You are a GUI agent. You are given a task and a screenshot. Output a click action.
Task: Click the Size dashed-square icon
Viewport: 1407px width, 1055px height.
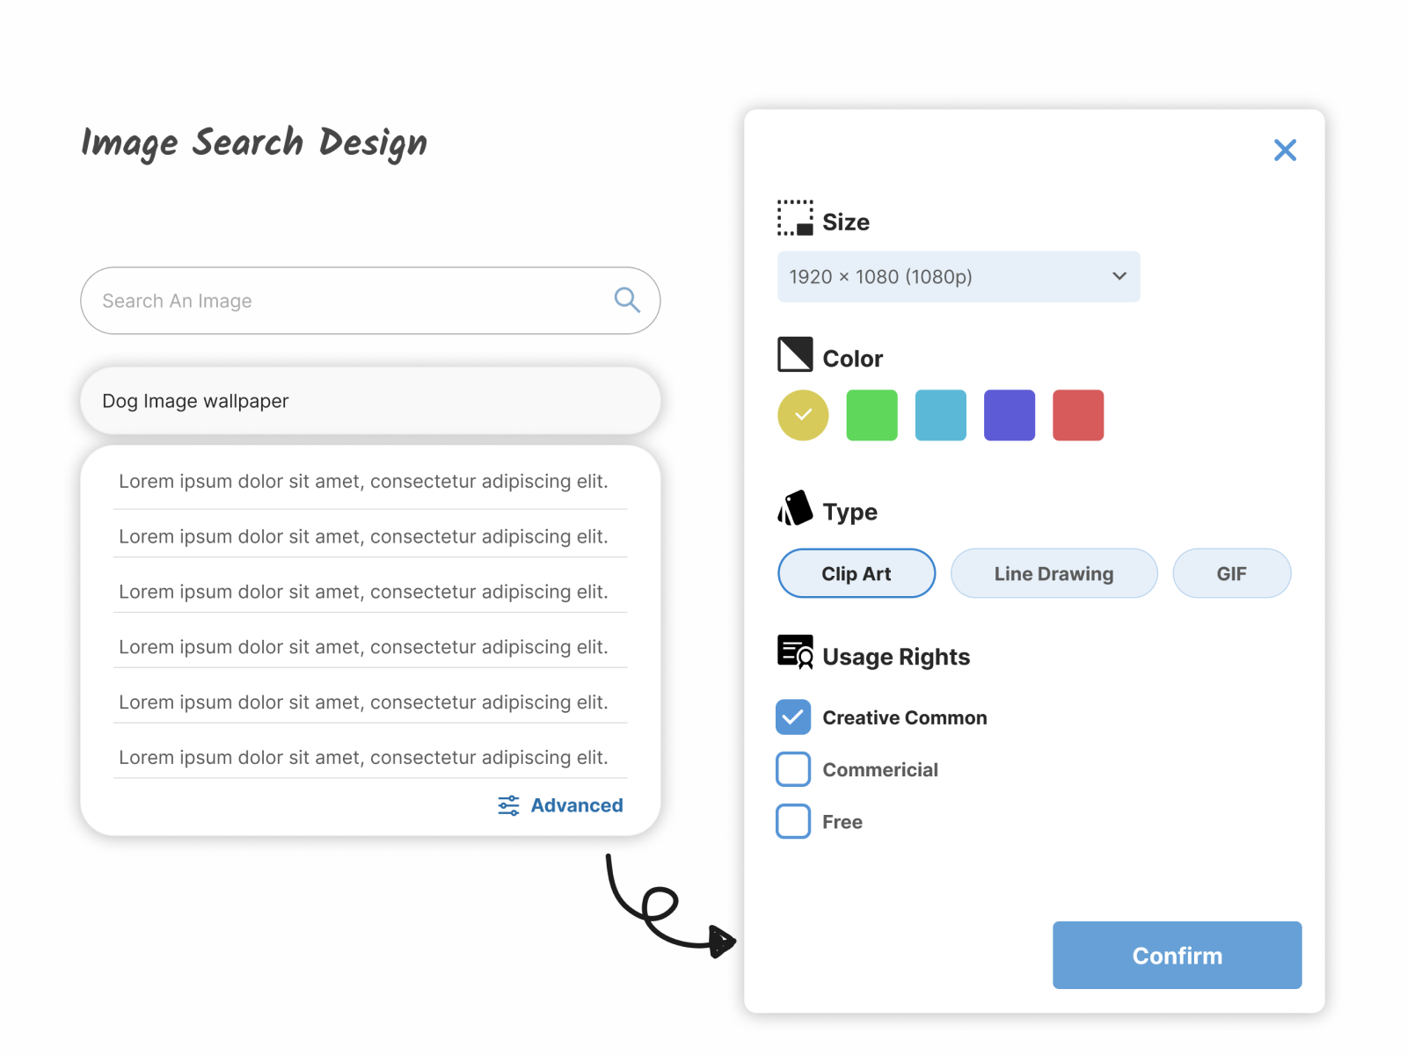coord(794,218)
